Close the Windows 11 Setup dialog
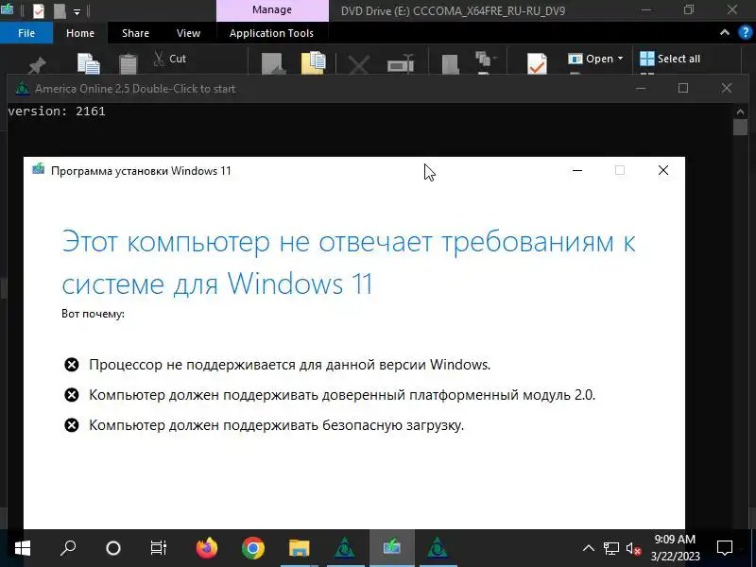Viewport: 756px width, 567px height. [x=663, y=170]
